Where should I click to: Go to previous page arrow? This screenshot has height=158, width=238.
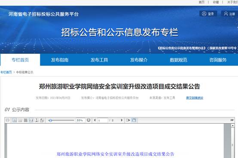coord(95,120)
